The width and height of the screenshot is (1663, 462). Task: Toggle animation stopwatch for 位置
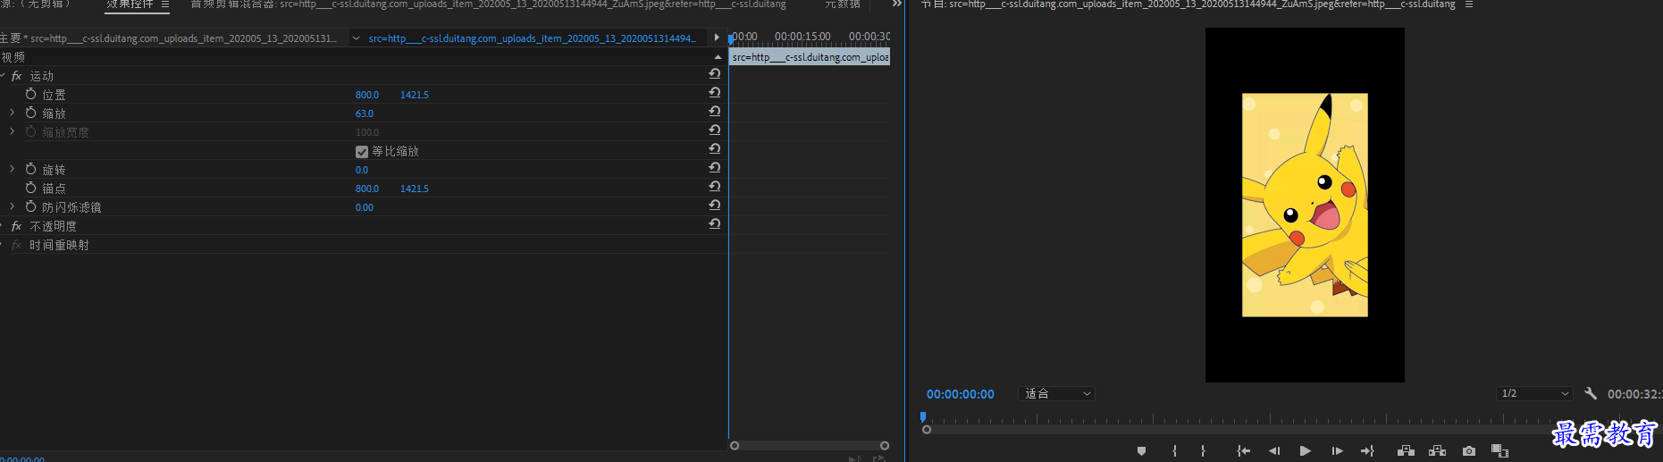(31, 94)
